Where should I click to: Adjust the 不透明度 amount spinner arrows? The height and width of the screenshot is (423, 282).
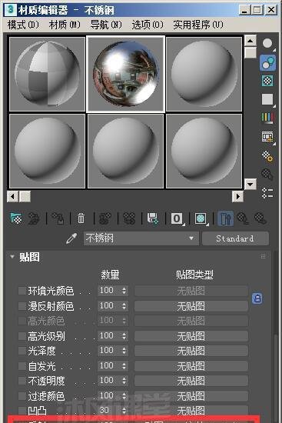(124, 381)
